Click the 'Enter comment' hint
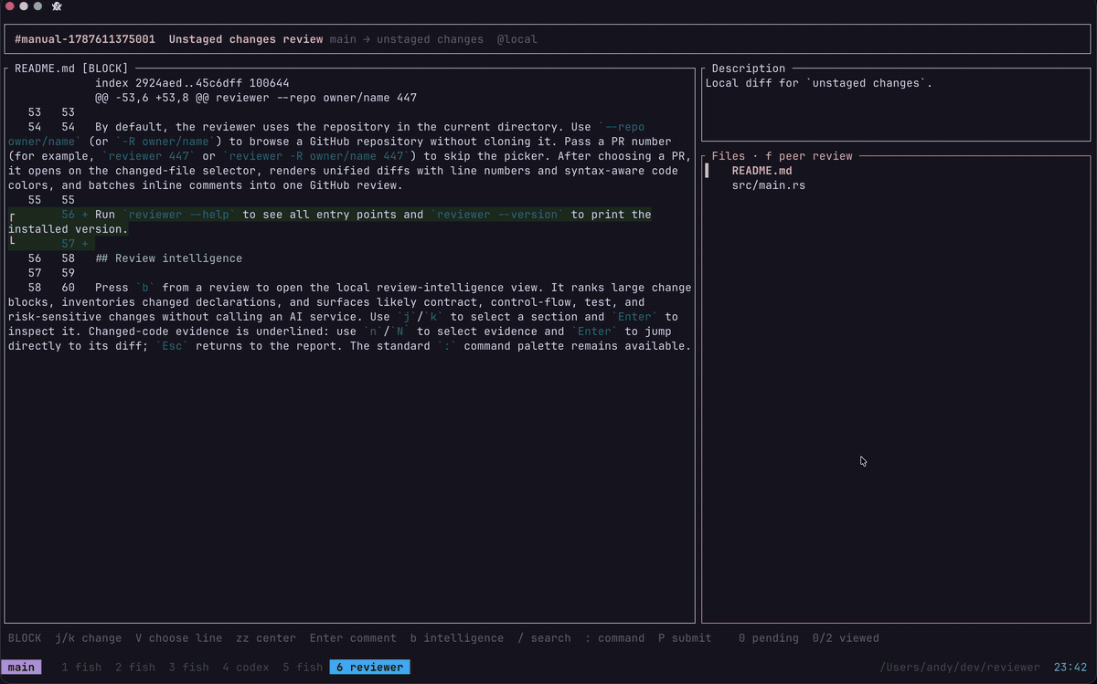1097x684 pixels. (353, 638)
